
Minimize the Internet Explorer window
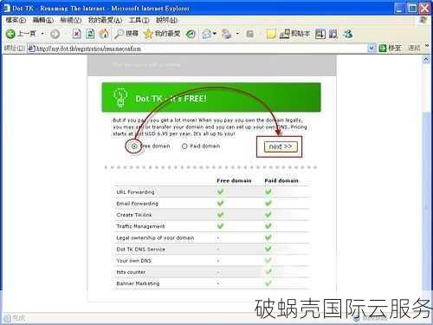(399, 8)
